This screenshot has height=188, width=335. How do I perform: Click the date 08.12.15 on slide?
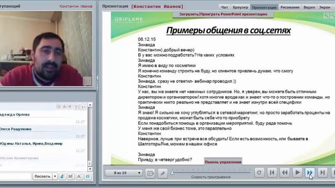pyautogui.click(x=147, y=39)
